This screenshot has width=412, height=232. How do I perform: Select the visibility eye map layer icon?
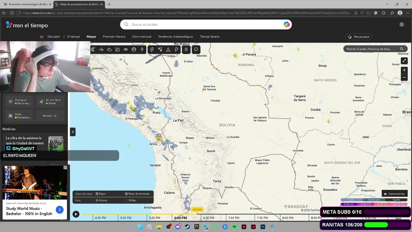pyautogui.click(x=126, y=49)
